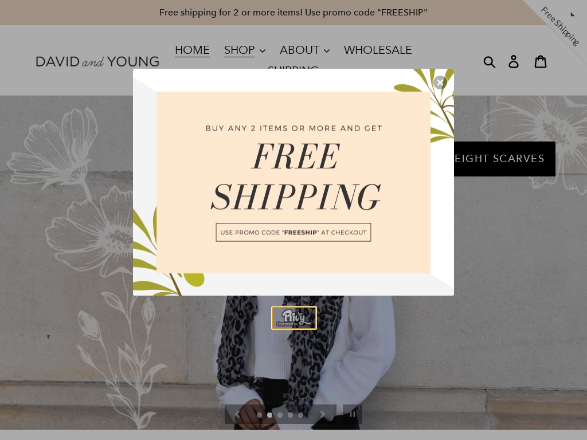
Task: Click the FREESHIP promo code box
Action: (293, 233)
